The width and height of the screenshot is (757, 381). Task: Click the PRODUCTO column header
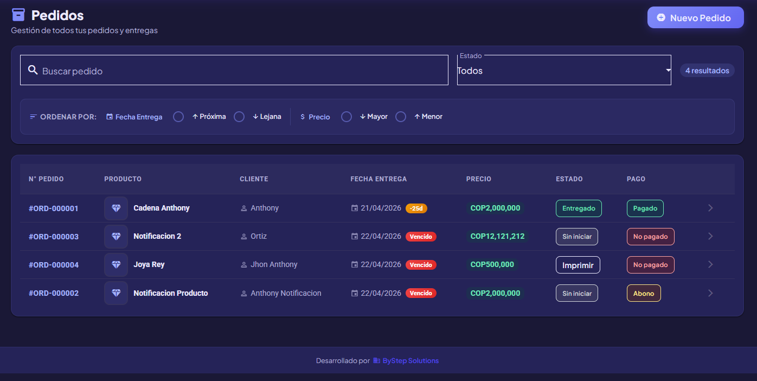pos(123,179)
